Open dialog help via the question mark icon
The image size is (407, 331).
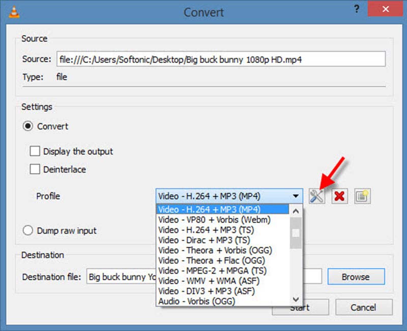tap(357, 9)
